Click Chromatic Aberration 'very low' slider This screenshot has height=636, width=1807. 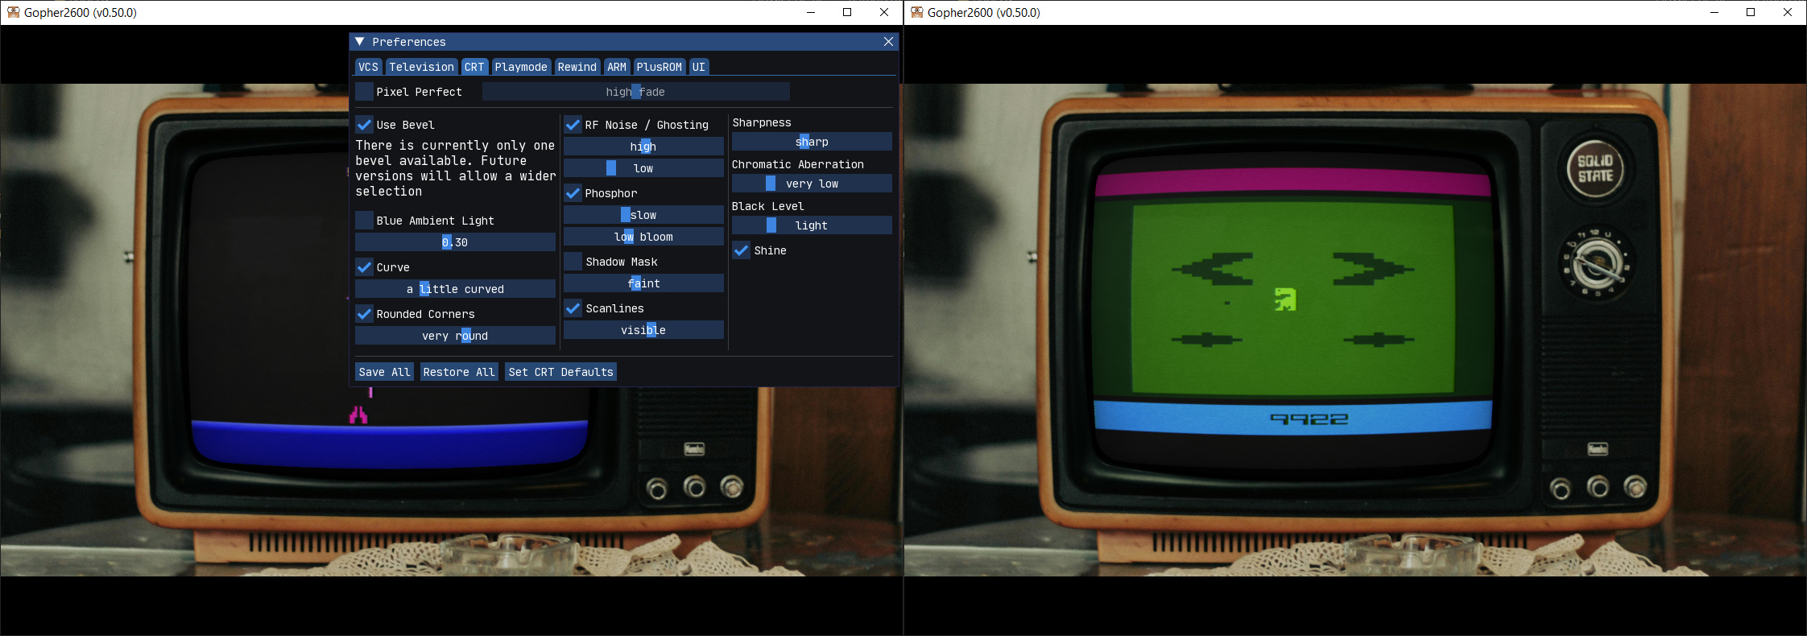click(812, 184)
